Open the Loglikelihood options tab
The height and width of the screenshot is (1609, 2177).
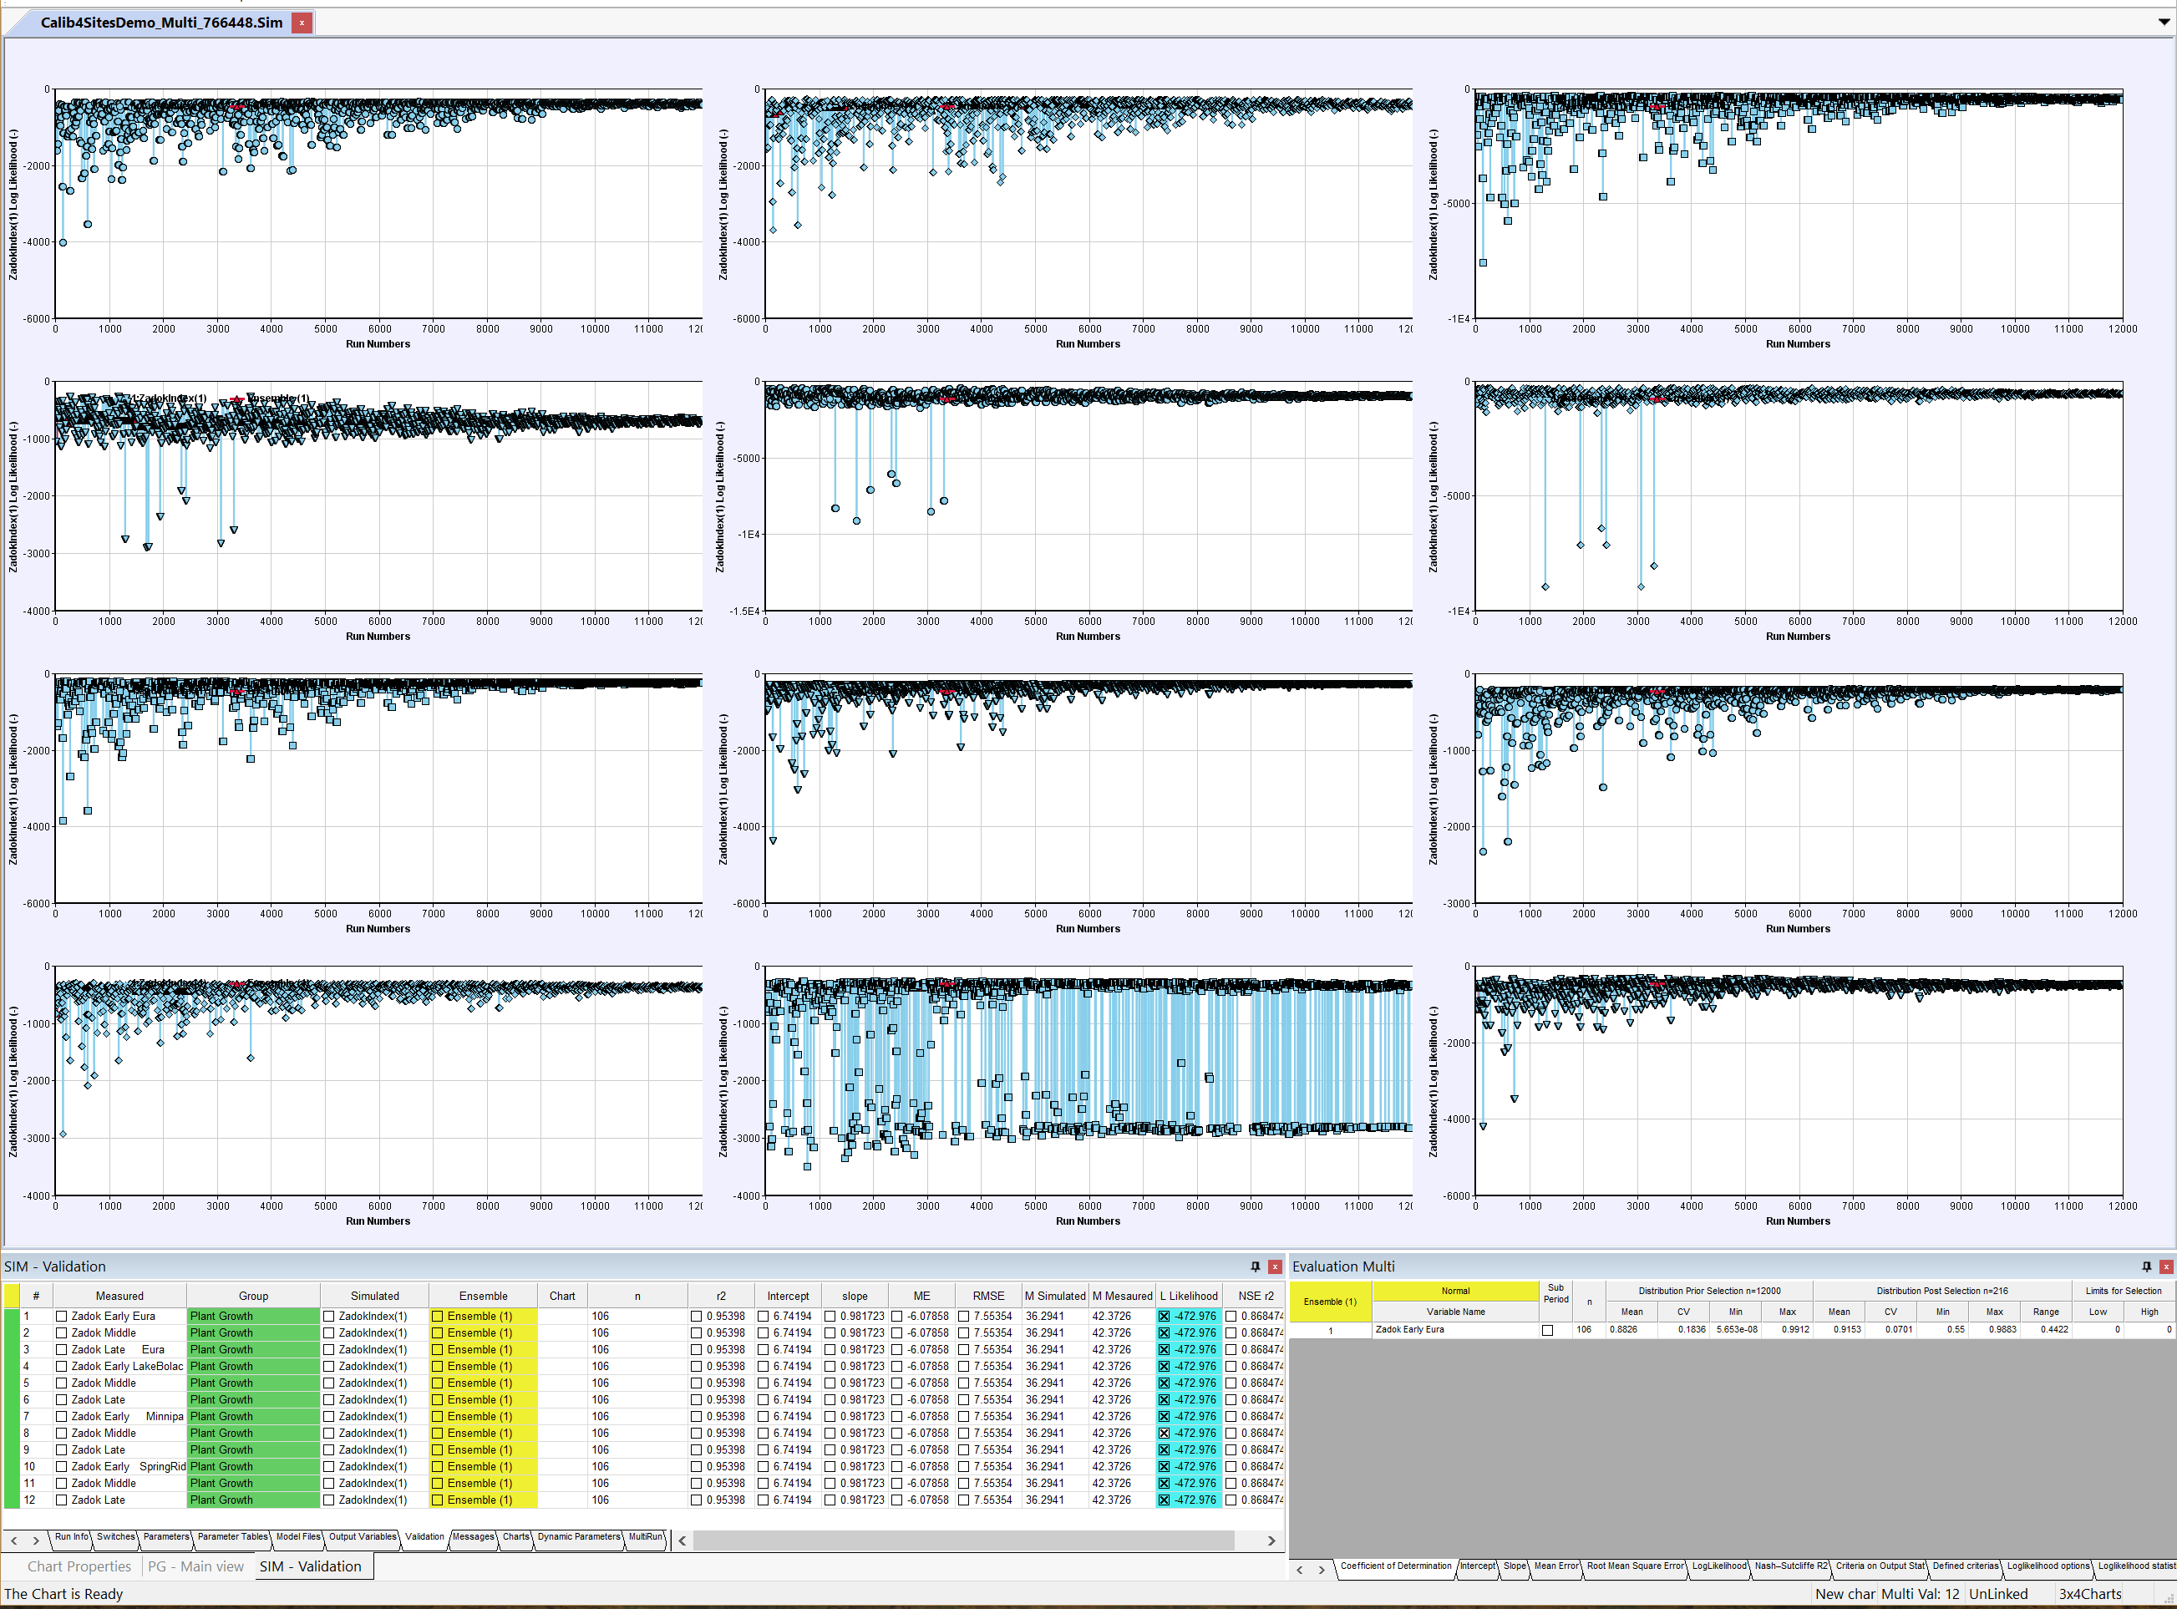pos(2048,1566)
